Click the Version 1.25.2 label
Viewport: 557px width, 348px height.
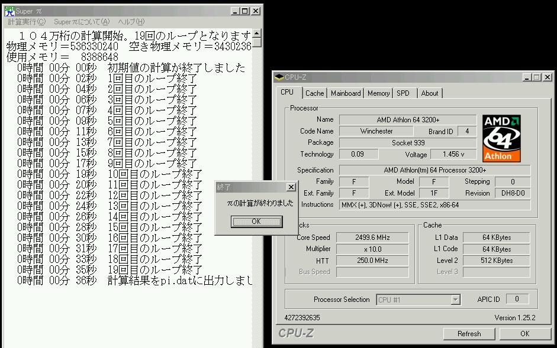pyautogui.click(x=515, y=318)
